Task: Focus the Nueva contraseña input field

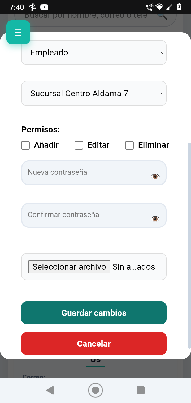Action: [x=85, y=173]
